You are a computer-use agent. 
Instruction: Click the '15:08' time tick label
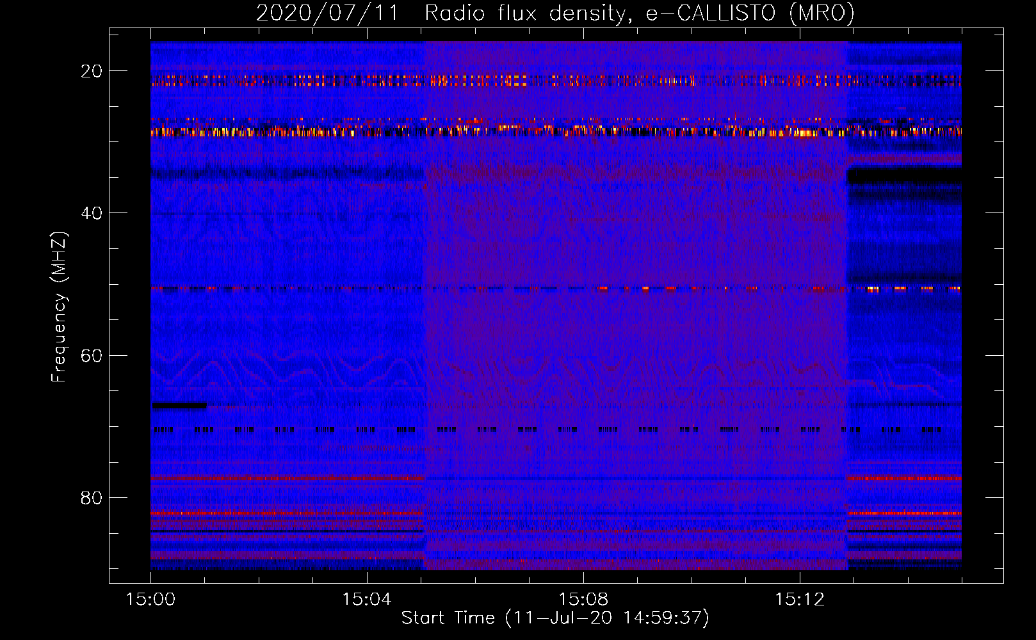point(583,600)
